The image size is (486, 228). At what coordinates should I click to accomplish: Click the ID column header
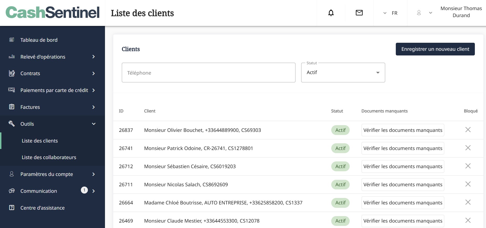coord(121,111)
